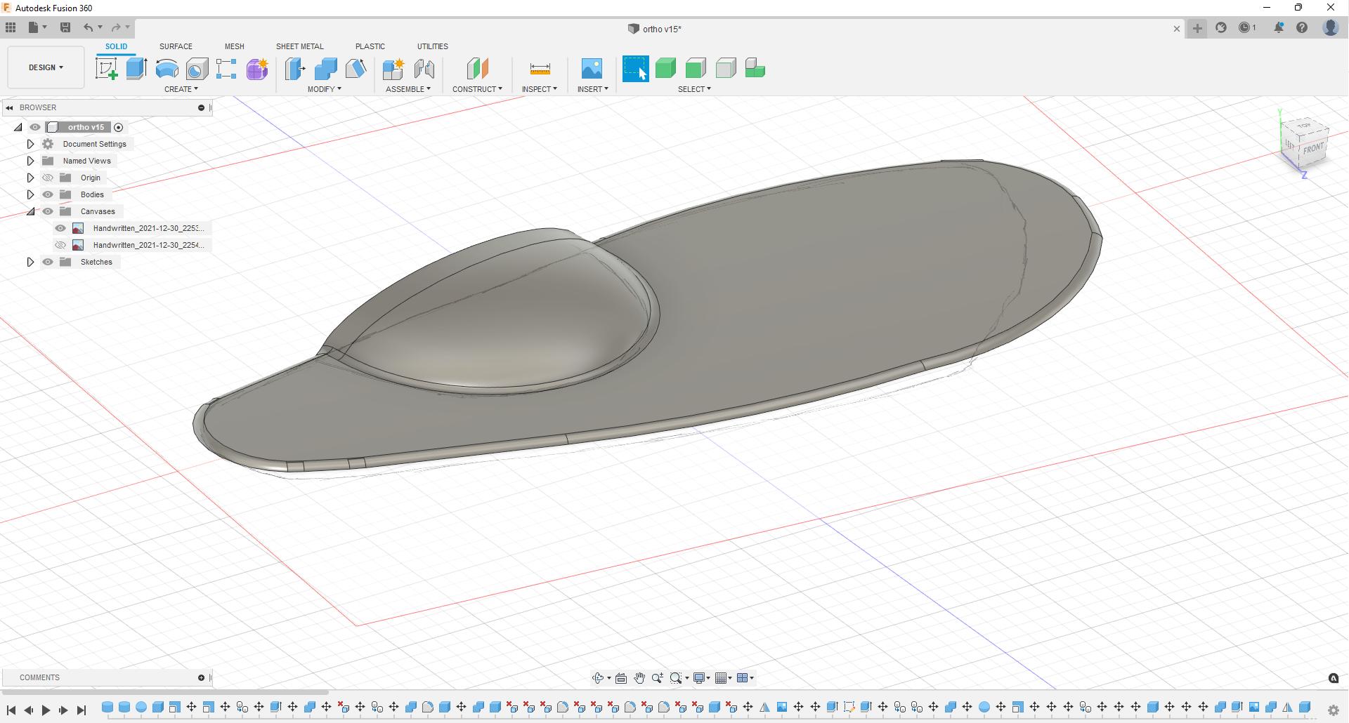Viewport: 1349px width, 723px height.
Task: Select the Press Pull tool
Action: tap(294, 69)
